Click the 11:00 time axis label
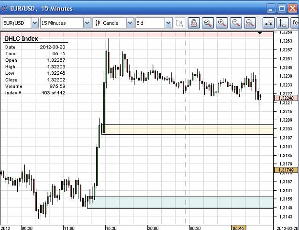The height and width of the screenshot is (230, 299). [69, 228]
